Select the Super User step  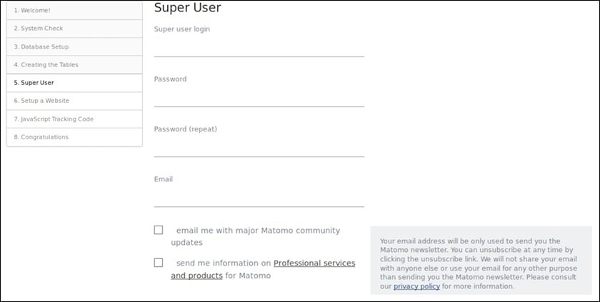[x=74, y=83]
